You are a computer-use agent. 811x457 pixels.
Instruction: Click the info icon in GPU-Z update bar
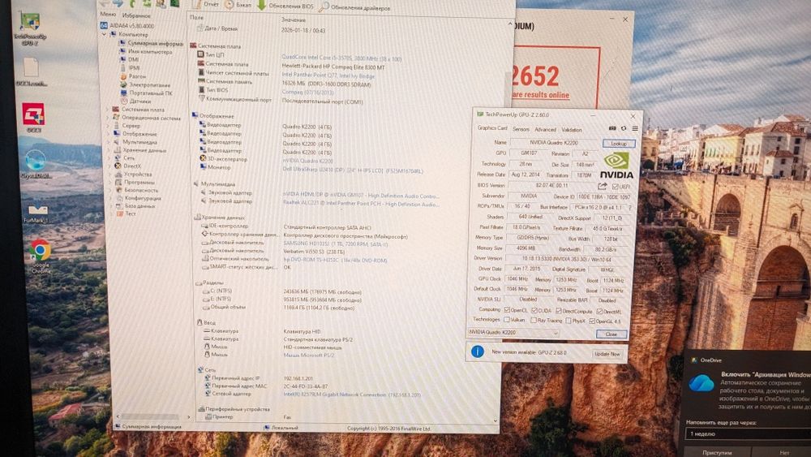pos(477,351)
